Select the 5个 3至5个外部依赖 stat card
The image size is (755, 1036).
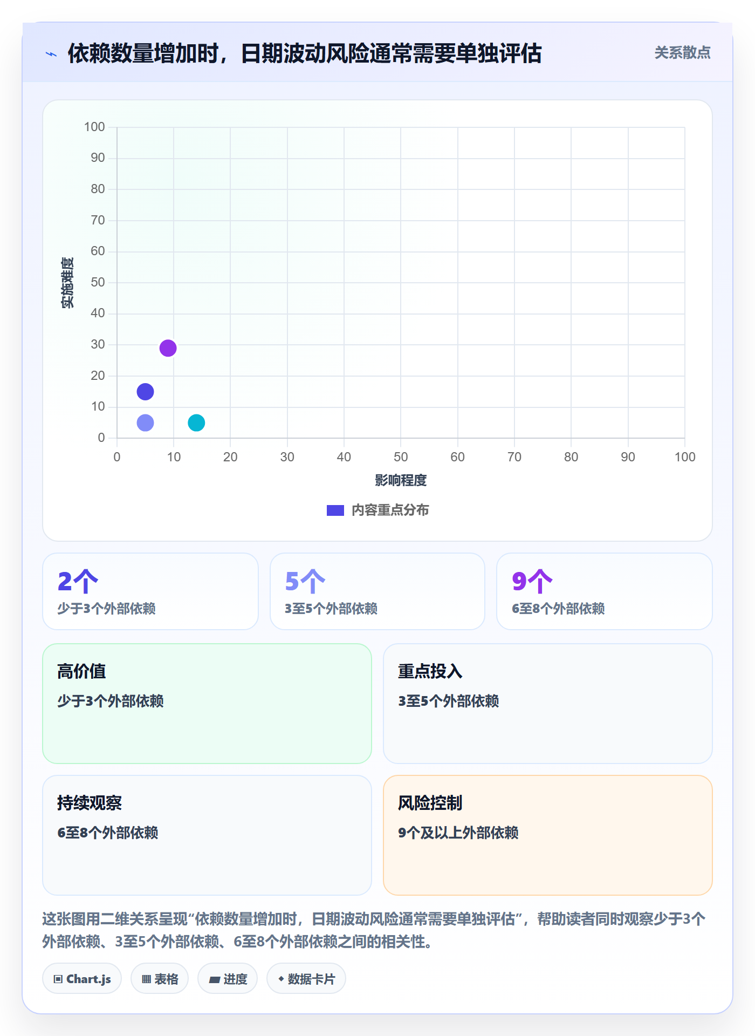coord(377,591)
